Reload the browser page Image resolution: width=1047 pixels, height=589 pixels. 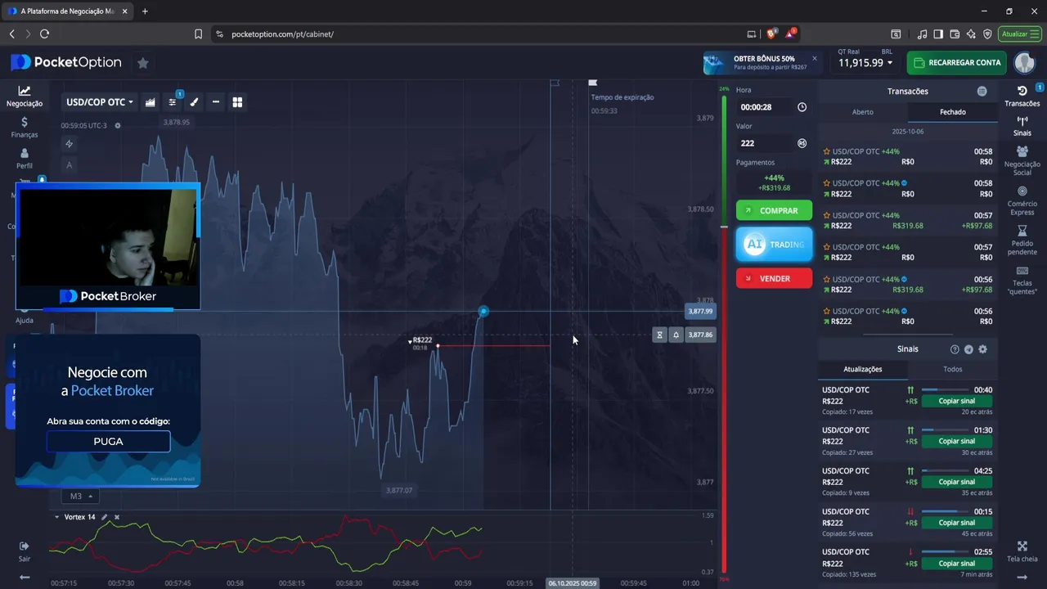[44, 34]
